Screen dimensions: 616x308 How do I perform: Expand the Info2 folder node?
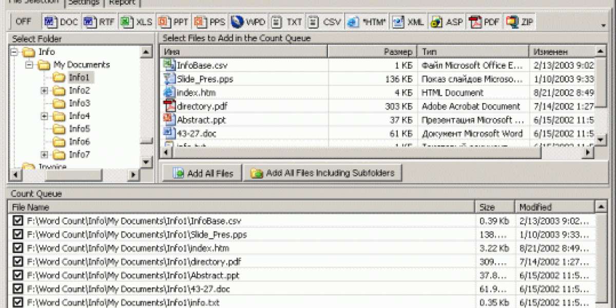click(x=44, y=90)
